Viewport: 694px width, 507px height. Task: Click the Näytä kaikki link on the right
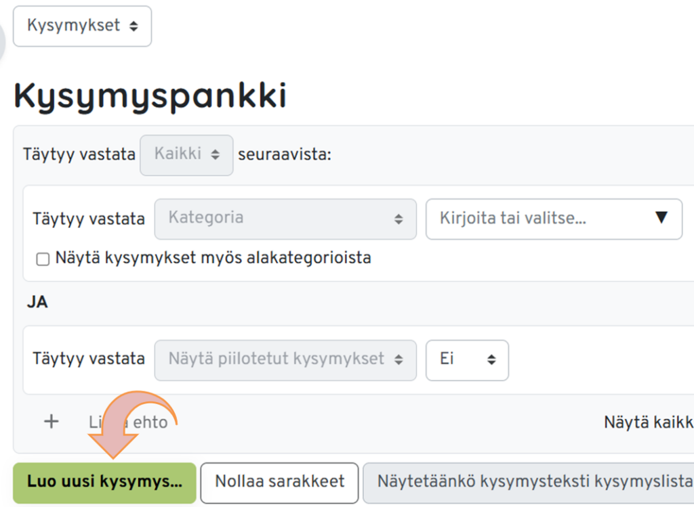pyautogui.click(x=648, y=422)
